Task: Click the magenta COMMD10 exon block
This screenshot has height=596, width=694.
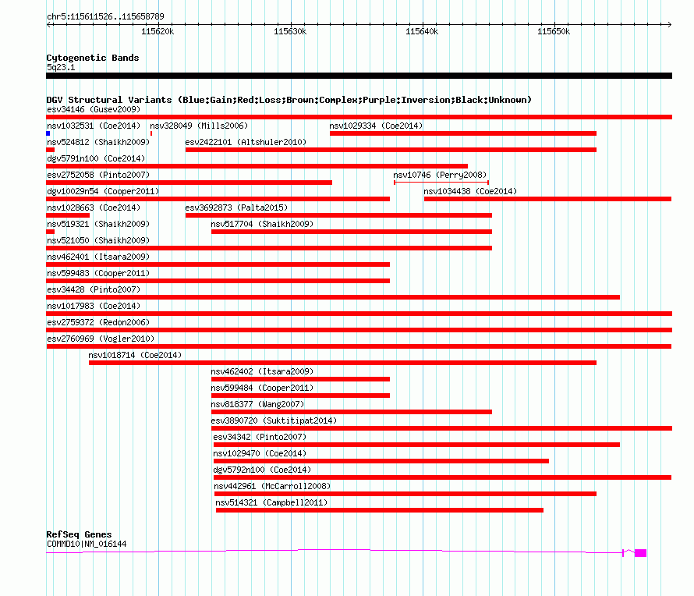Action: (x=640, y=553)
